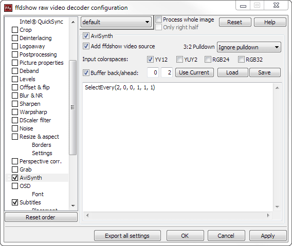
Task: Enable Resize & aspect checkbox
Action: tap(15, 137)
